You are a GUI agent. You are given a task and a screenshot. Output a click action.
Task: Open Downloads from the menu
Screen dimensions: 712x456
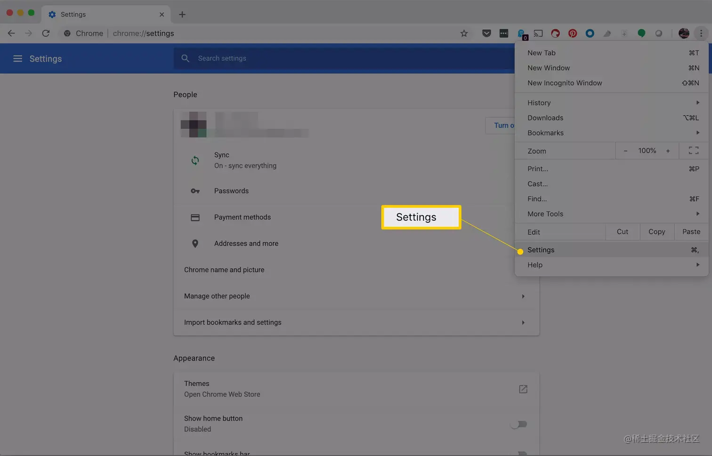(611, 118)
